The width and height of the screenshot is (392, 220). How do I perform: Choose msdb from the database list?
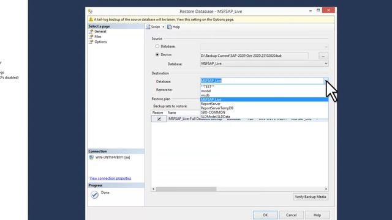264,95
